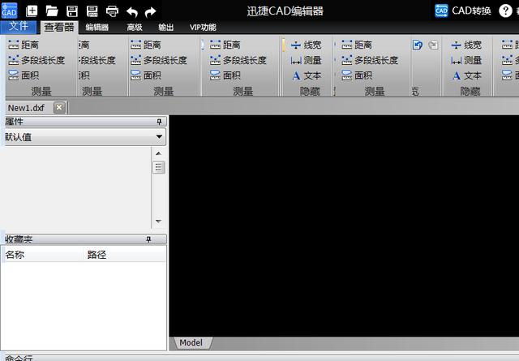519x361 pixels.
Task: Select 线宽 in the rightmost 隐藏 group
Action: click(x=466, y=45)
